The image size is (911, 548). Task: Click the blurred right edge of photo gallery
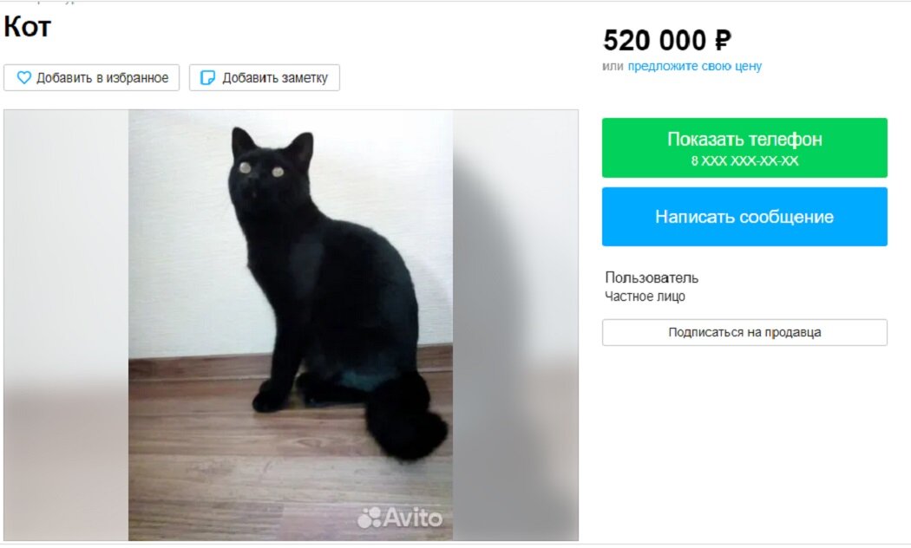coord(515,325)
